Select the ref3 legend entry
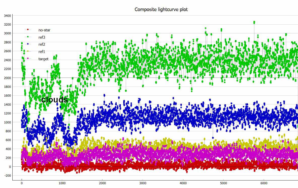The width and height of the screenshot is (298, 188). (35, 37)
